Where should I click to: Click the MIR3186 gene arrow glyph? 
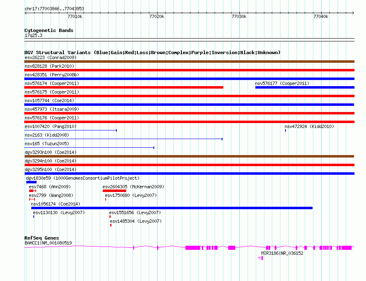pyautogui.click(x=260, y=258)
